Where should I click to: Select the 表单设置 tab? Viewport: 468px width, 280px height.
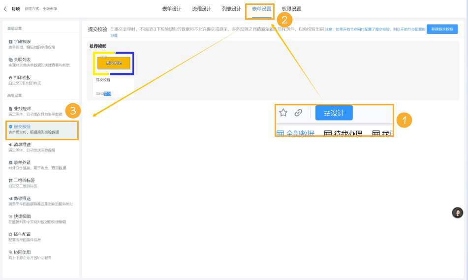pyautogui.click(x=261, y=9)
